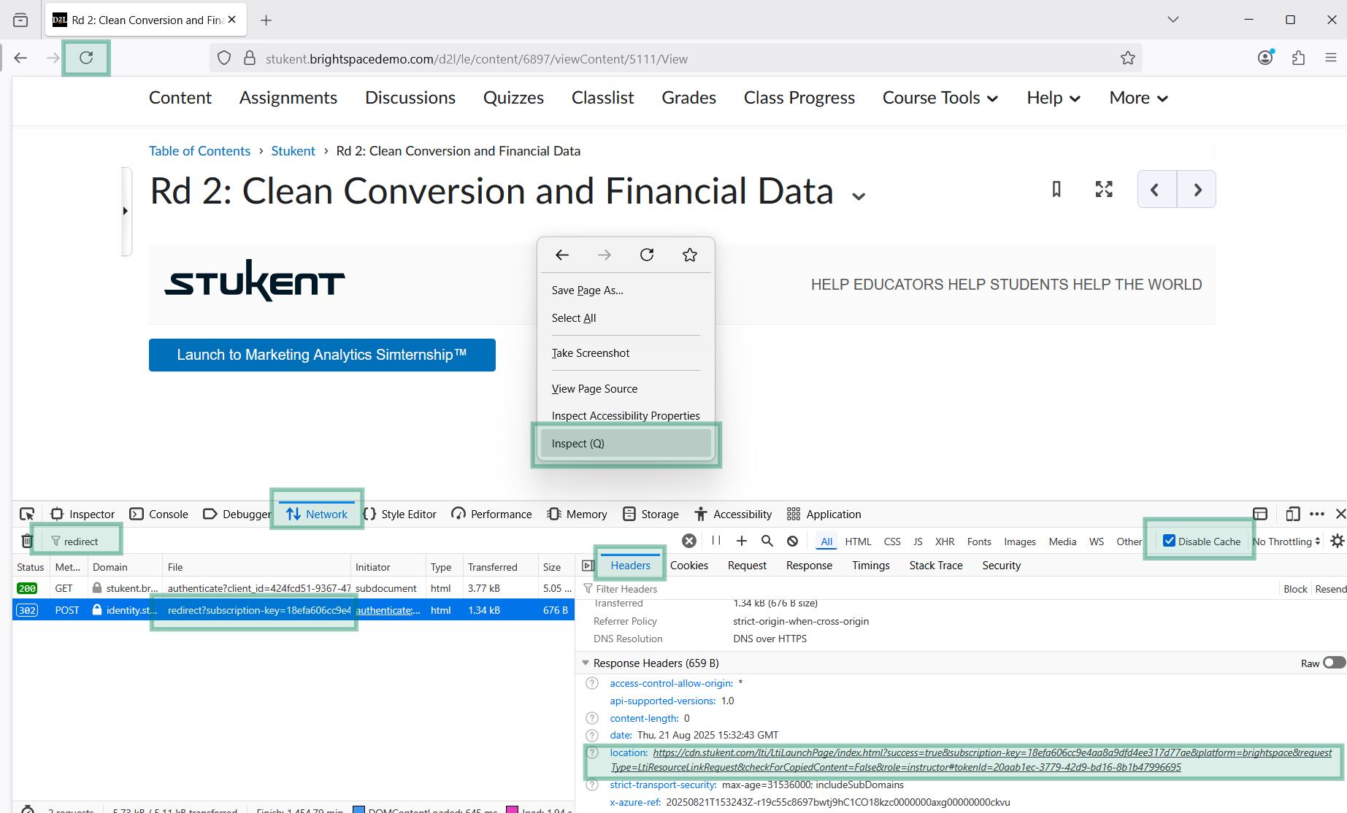Open DevTools more options ellipsis
The image size is (1347, 813).
pyautogui.click(x=1317, y=514)
